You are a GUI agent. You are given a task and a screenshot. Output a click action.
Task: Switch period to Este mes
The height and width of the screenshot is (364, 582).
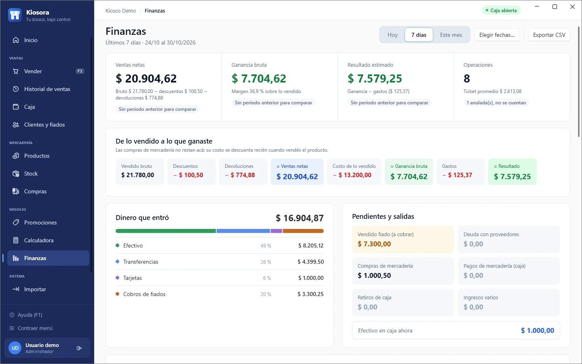(451, 35)
